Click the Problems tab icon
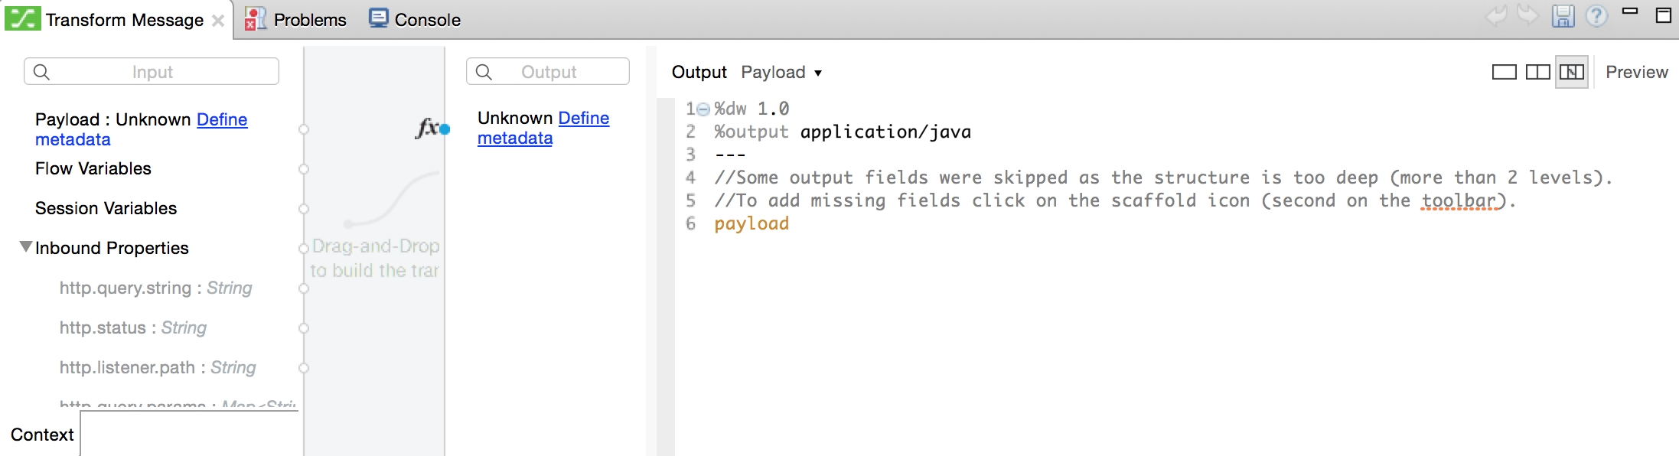Screen dimensions: 1679x456 [255, 19]
